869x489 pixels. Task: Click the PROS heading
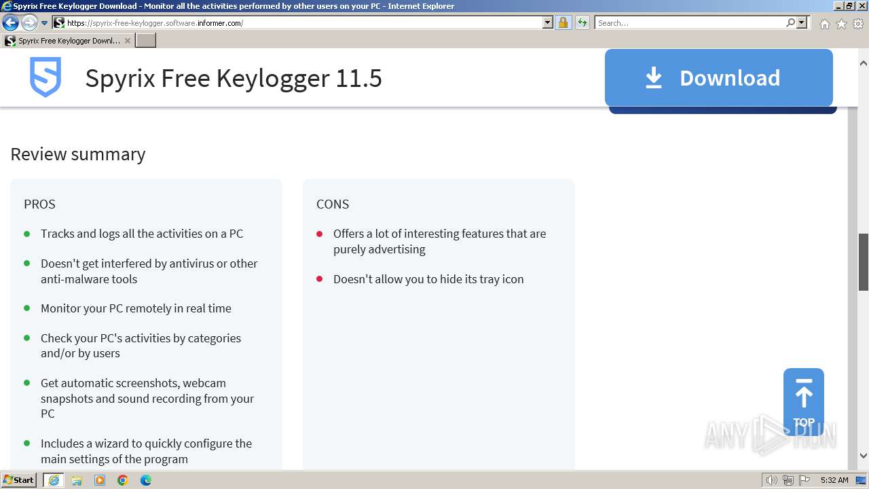point(39,204)
